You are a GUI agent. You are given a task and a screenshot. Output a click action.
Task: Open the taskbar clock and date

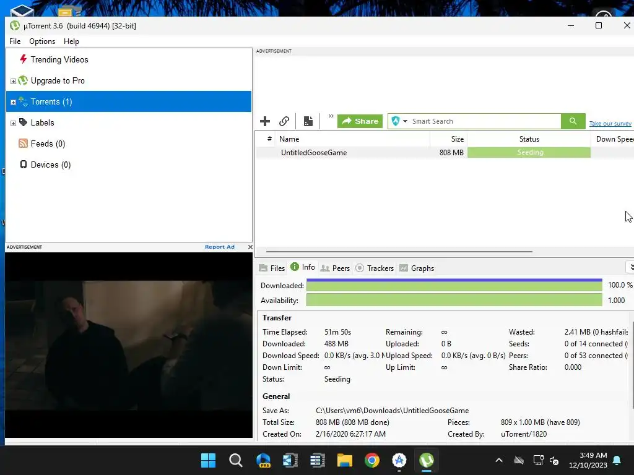coord(588,460)
